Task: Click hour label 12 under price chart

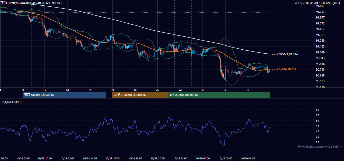Action: coord(67,90)
